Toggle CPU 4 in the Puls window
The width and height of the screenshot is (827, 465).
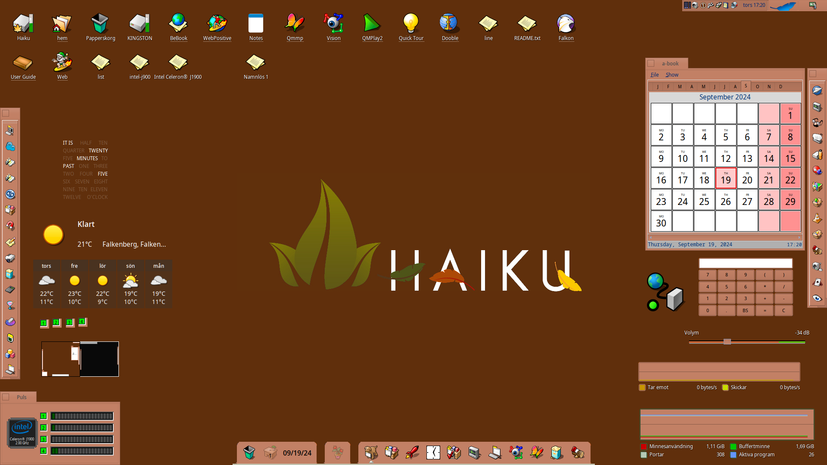44,451
